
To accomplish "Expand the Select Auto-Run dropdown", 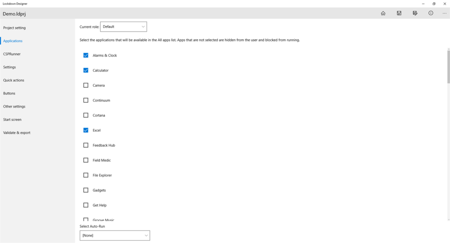I will point(115,235).
